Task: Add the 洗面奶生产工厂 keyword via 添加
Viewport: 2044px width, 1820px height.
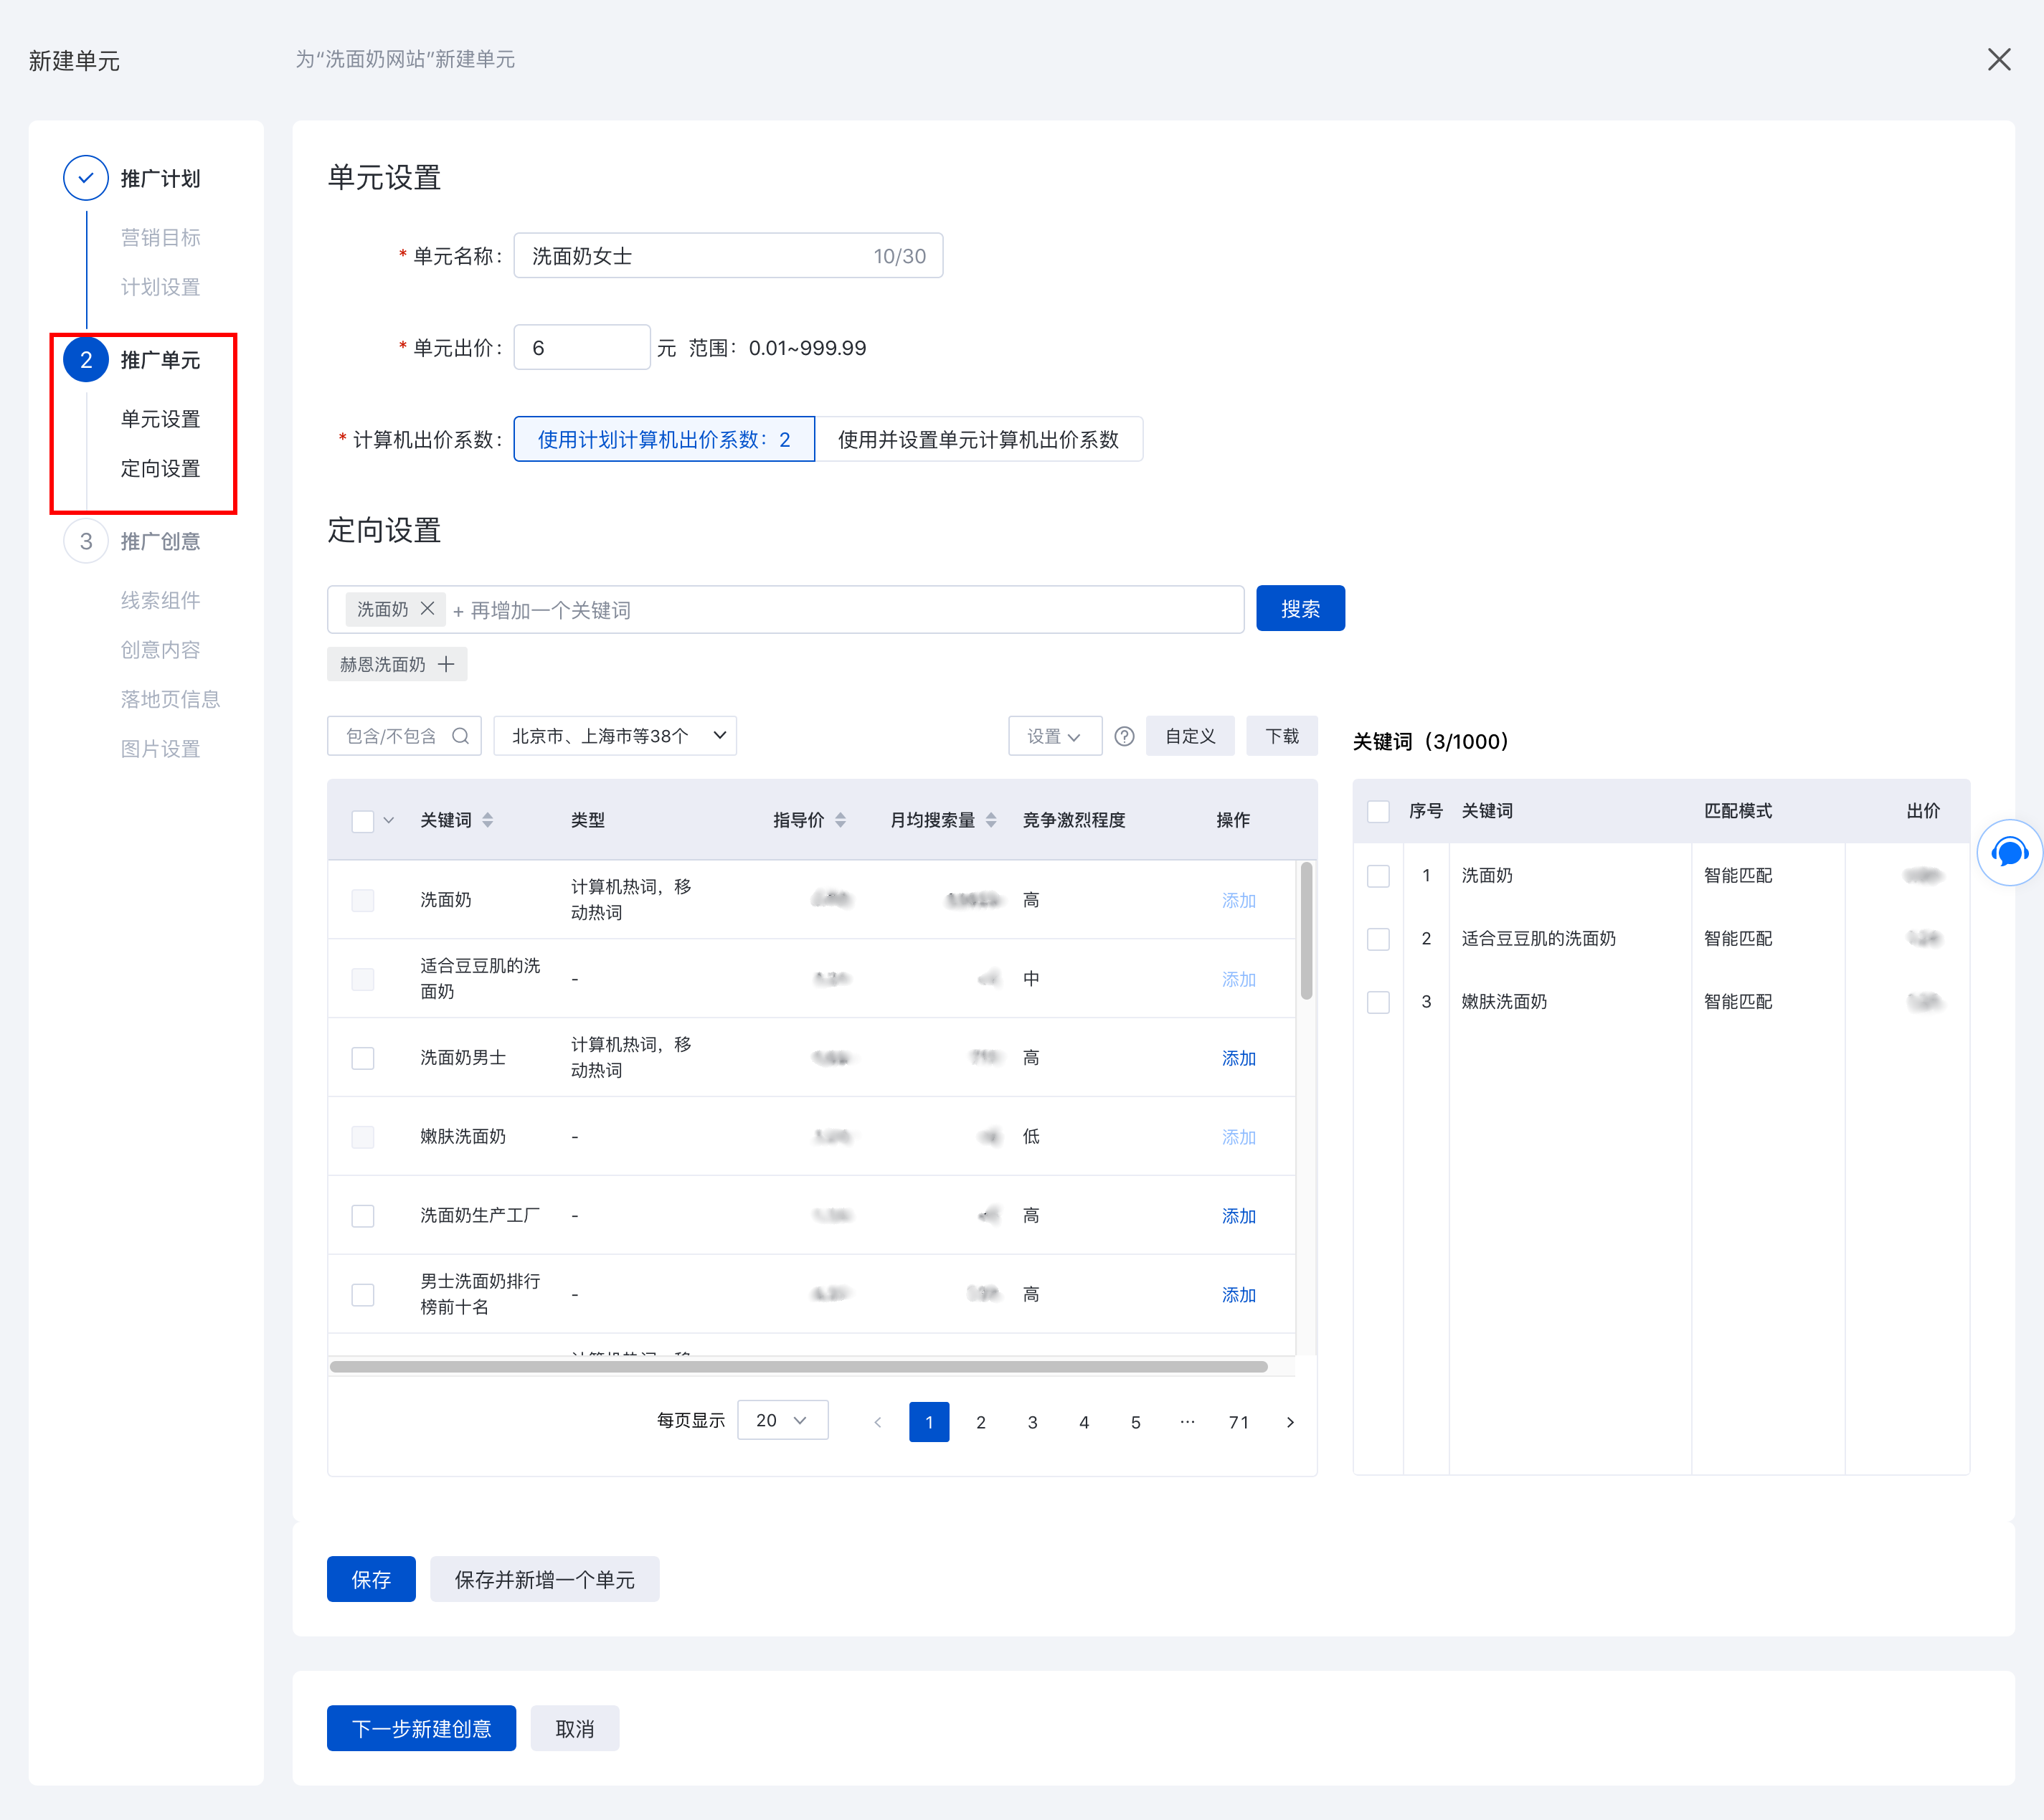Action: 1238,1216
